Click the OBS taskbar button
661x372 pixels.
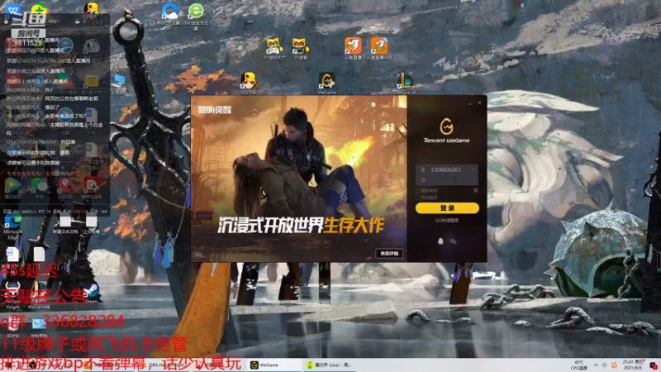[x=164, y=365]
